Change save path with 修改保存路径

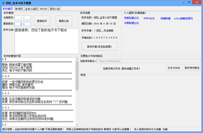pos(192,68)
